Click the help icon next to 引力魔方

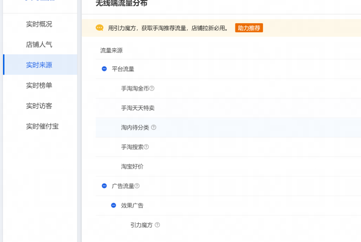coord(157,225)
